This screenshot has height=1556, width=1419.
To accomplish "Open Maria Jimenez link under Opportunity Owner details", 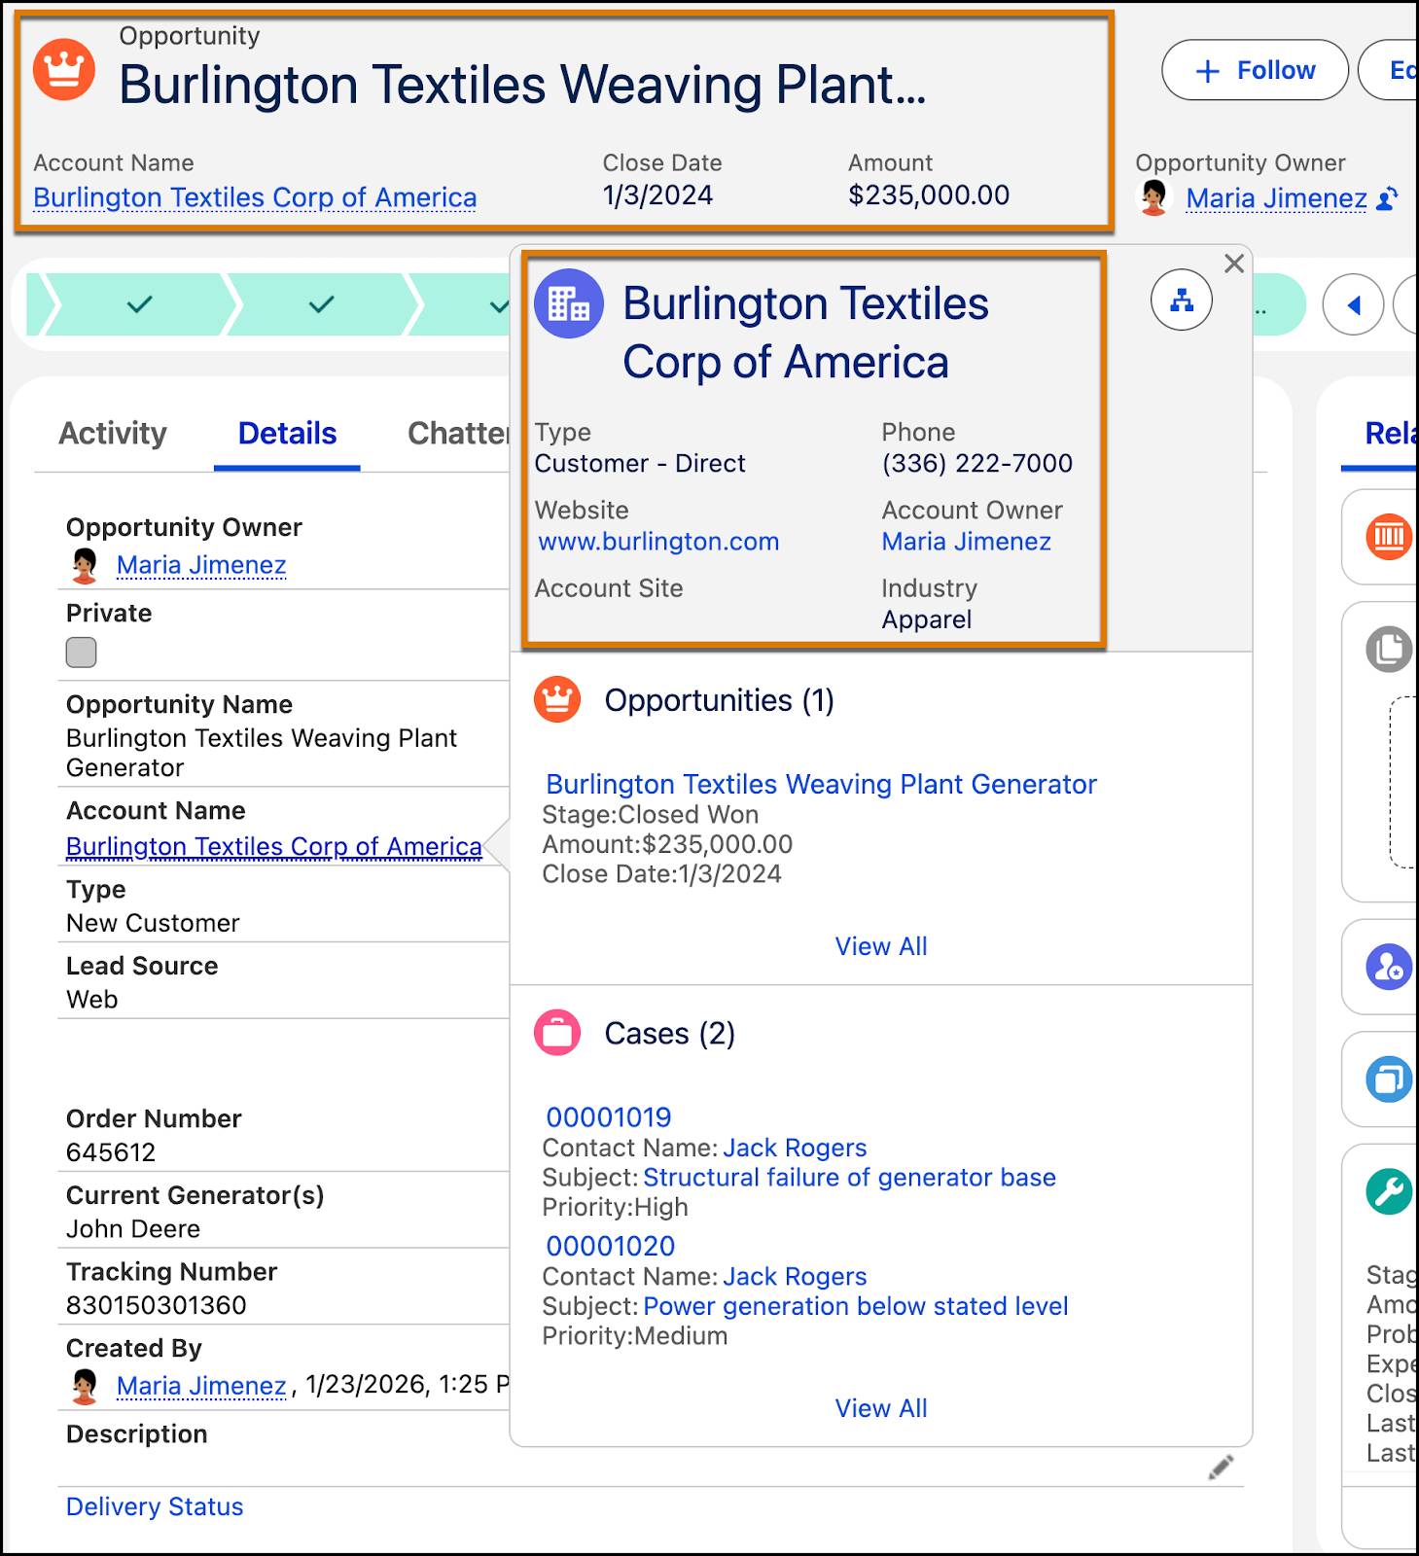I will 201,565.
